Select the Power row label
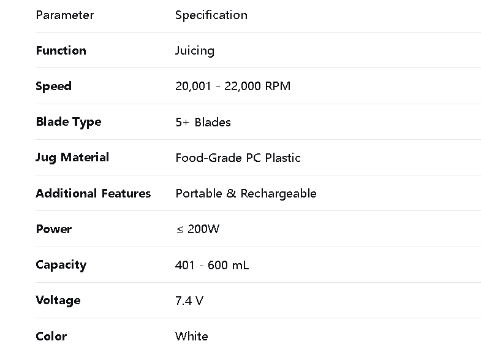481x349 pixels. [53, 229]
